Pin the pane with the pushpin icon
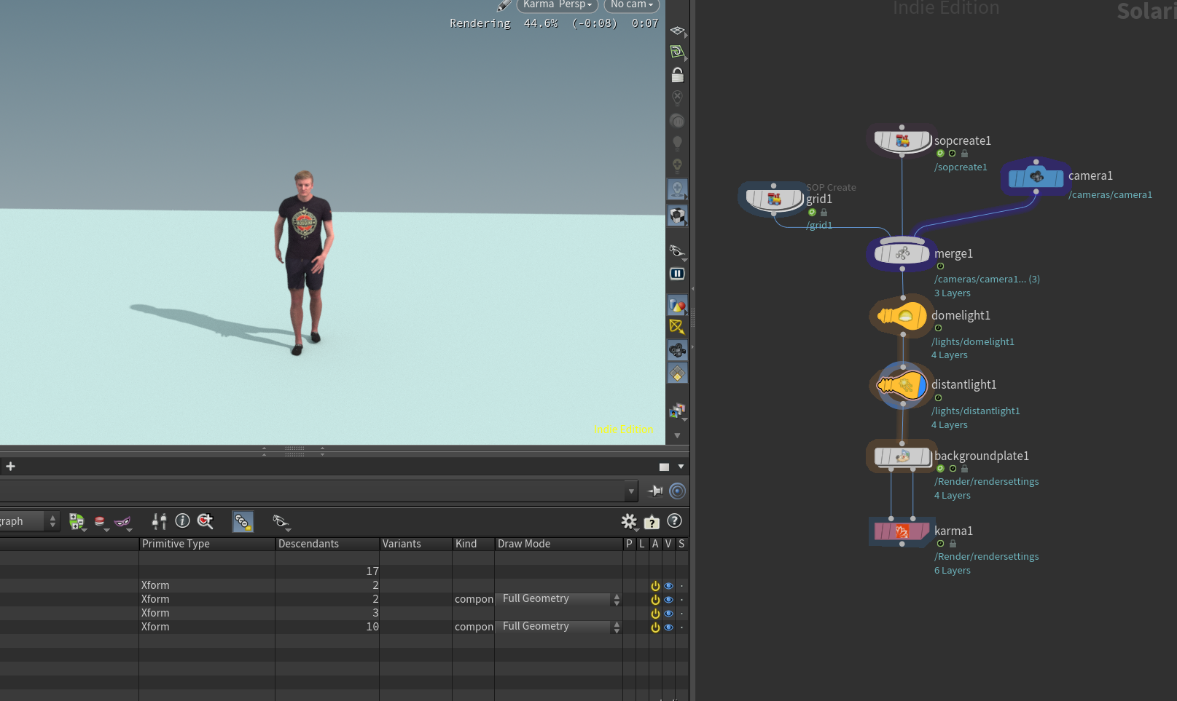 655,491
